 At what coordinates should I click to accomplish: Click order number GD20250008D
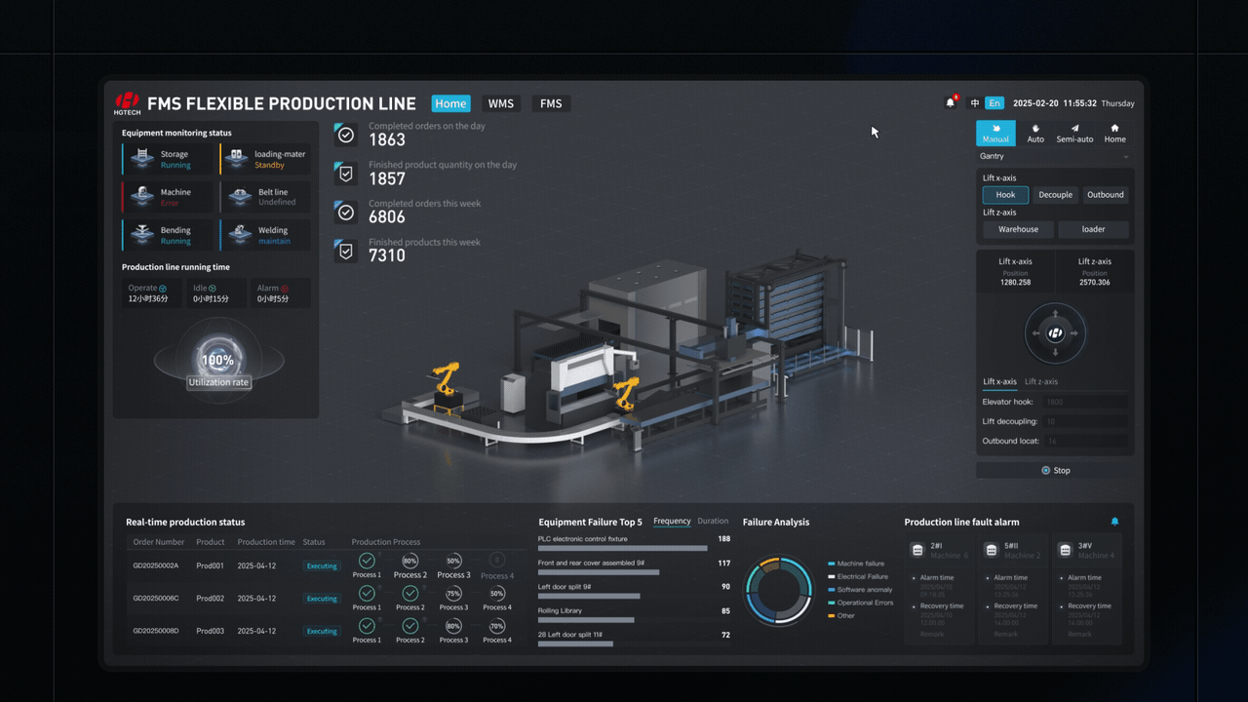[x=156, y=631]
